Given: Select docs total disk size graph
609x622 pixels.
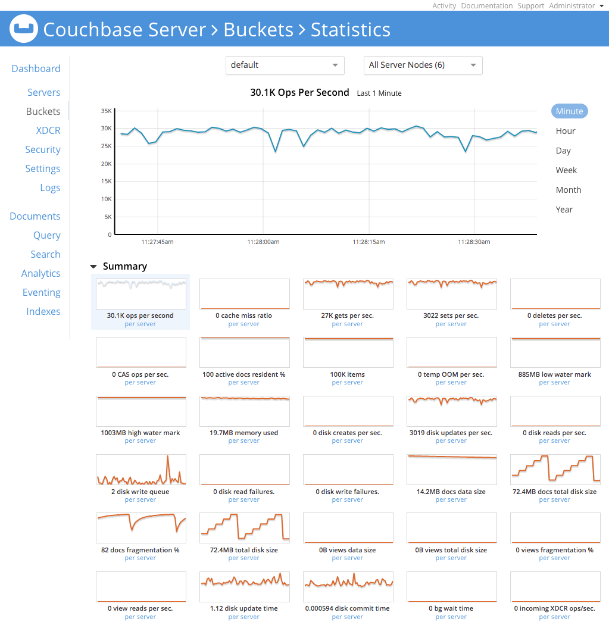Looking at the screenshot, I should click(555, 470).
